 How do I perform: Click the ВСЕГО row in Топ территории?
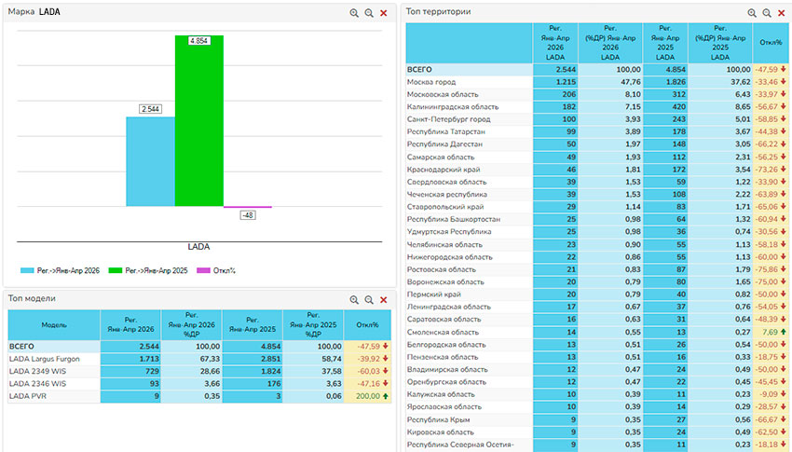coord(597,70)
